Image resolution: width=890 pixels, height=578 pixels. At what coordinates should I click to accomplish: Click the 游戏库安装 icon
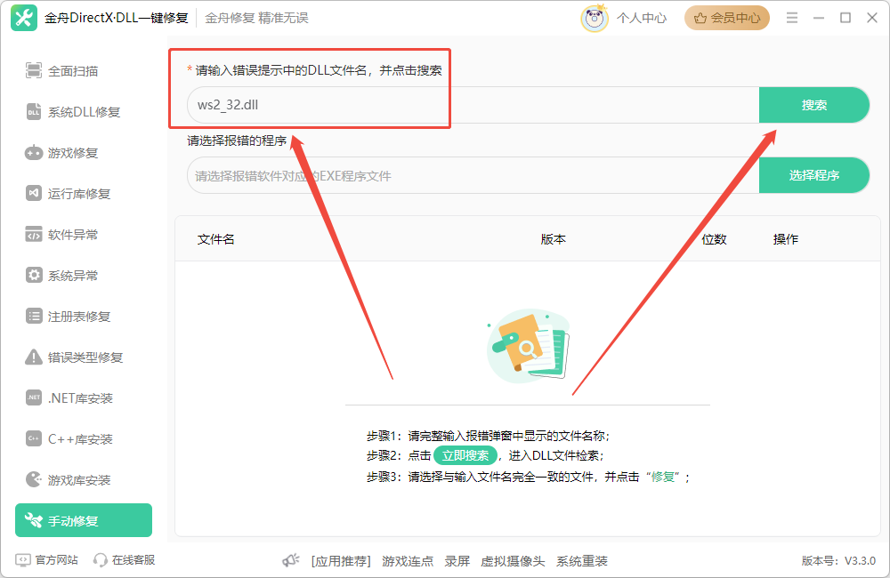[34, 479]
